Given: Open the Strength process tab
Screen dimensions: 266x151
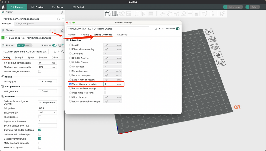Looking at the screenshot, I should click(x=19, y=58).
